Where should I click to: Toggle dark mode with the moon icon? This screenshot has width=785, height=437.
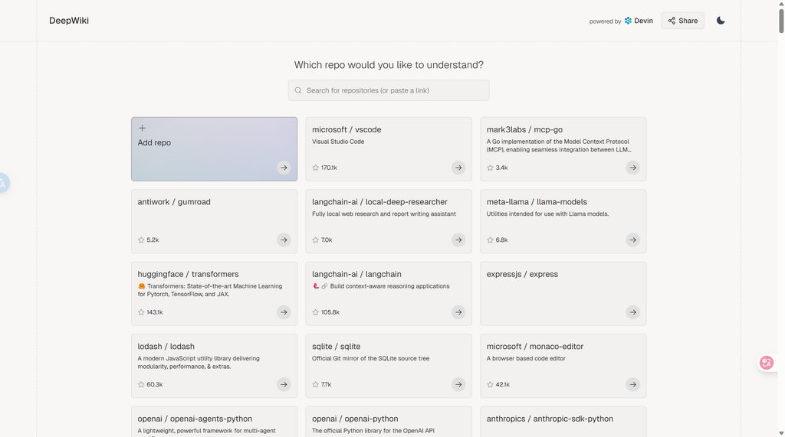pyautogui.click(x=721, y=21)
